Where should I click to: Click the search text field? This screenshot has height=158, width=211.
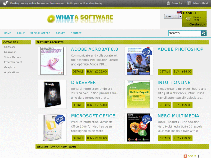(185, 33)
